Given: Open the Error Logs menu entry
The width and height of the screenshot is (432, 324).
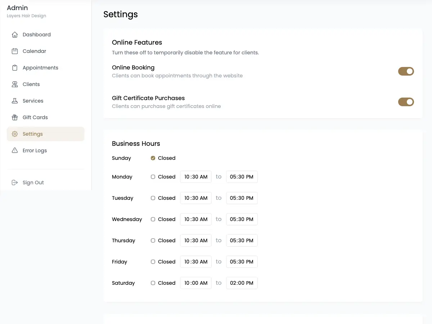Looking at the screenshot, I should tap(34, 150).
